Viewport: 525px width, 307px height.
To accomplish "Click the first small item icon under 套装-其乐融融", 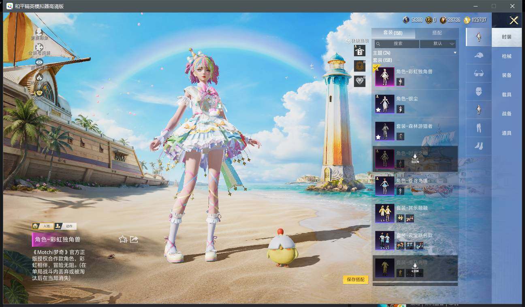I will click(400, 218).
